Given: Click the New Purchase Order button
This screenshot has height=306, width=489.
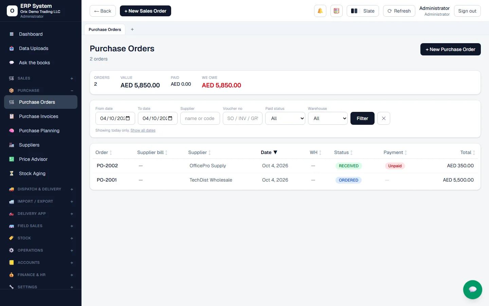Looking at the screenshot, I should (450, 49).
